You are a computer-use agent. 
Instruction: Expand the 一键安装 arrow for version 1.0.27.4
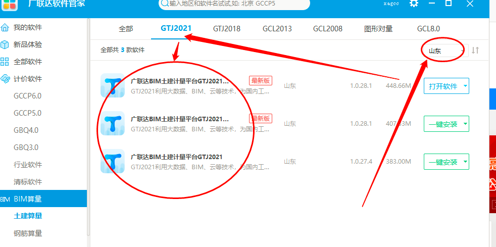[x=465, y=162]
